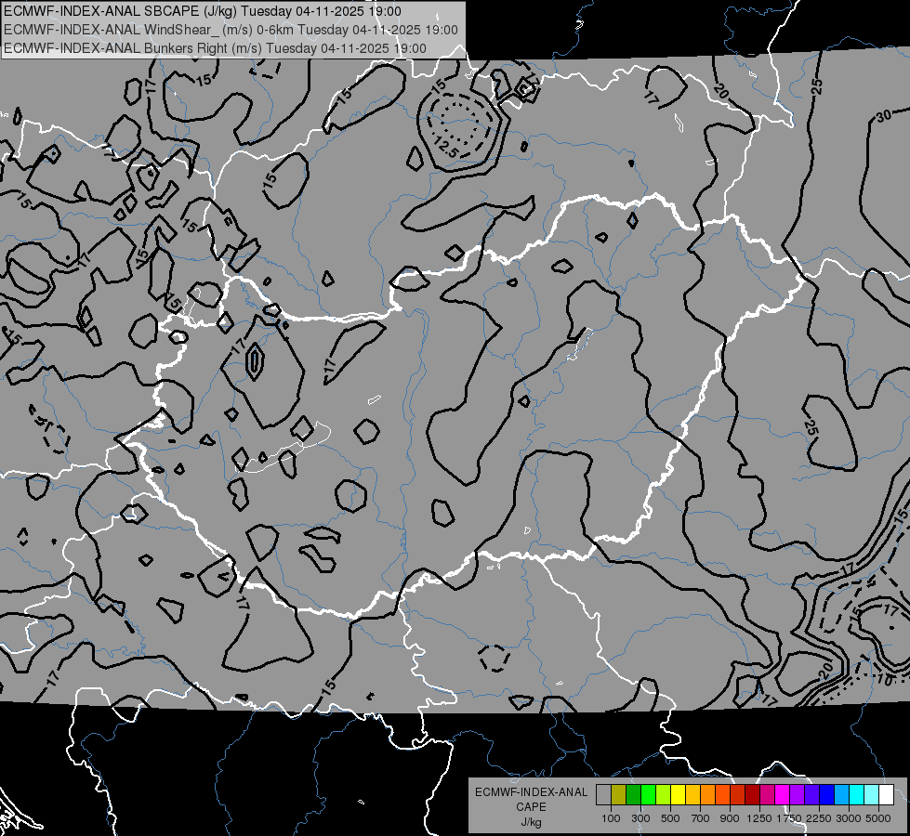Click the 5000 legend tick value
This screenshot has height=836, width=910.
coord(878,818)
